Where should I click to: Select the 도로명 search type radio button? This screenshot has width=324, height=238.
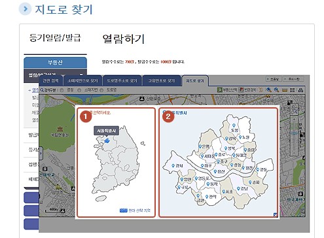101,90
